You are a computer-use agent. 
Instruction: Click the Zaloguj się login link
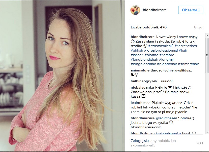(140, 141)
